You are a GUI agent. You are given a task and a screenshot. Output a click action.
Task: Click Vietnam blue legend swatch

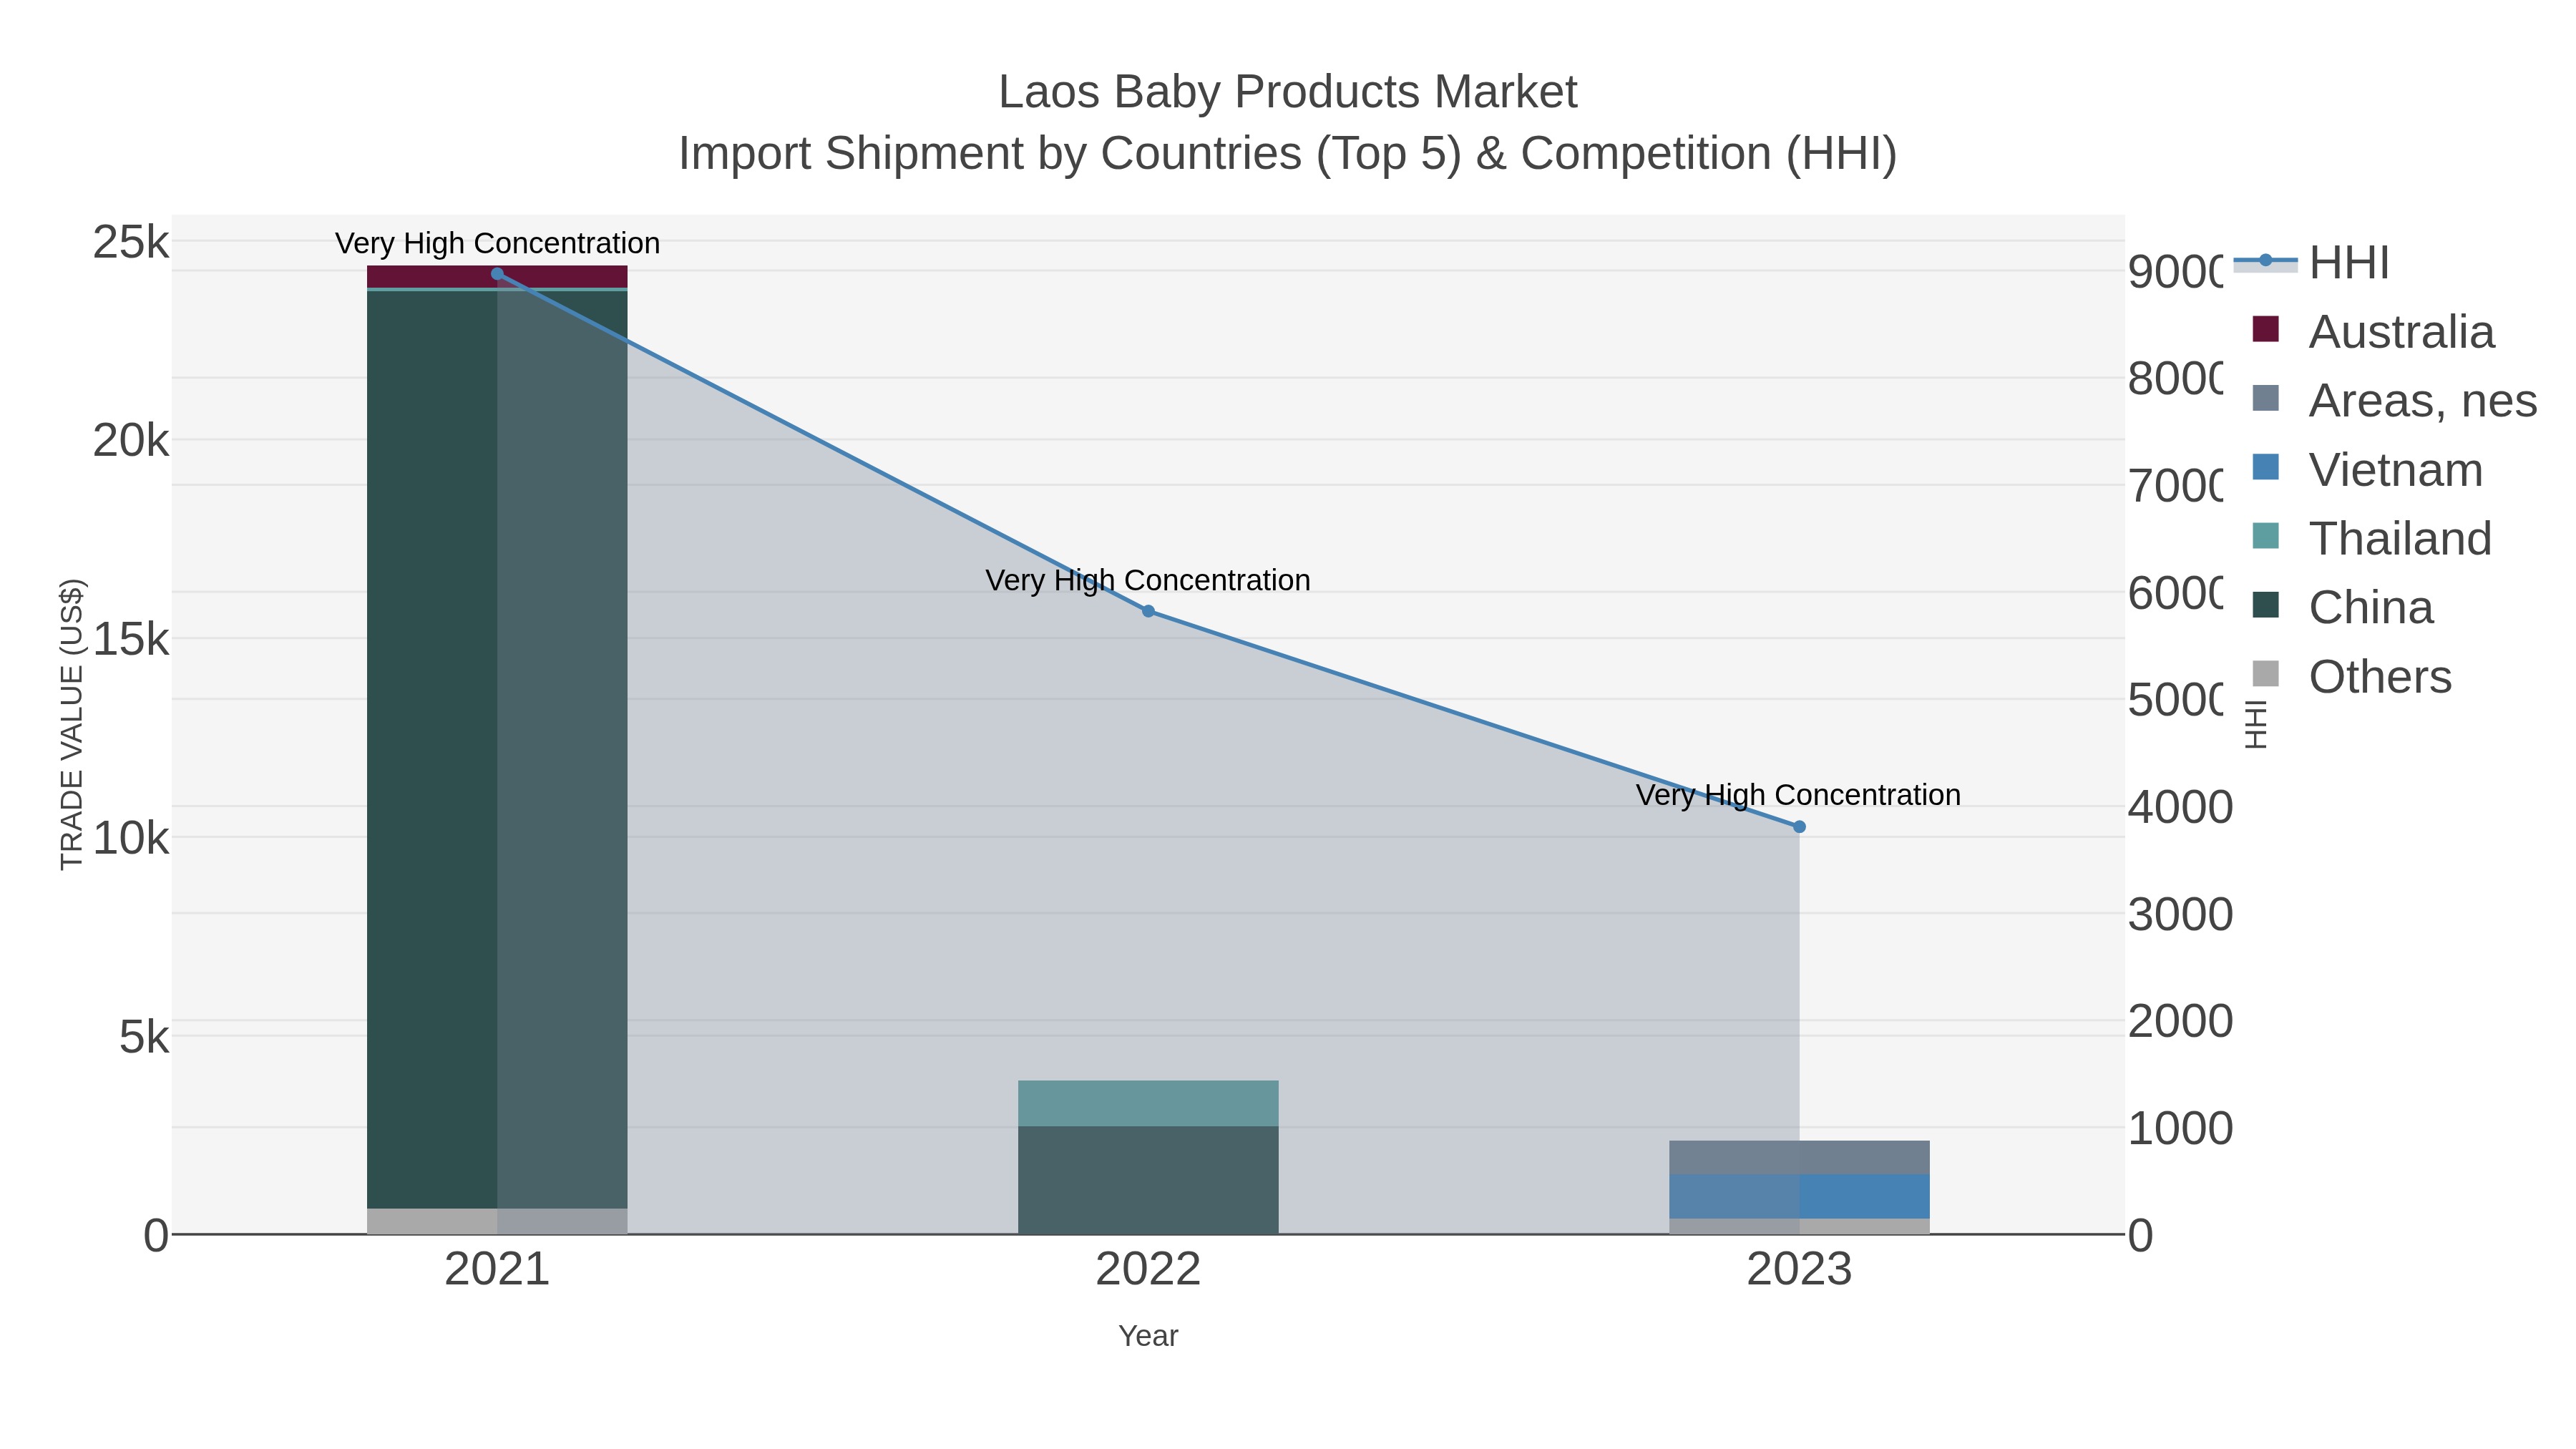click(2265, 467)
